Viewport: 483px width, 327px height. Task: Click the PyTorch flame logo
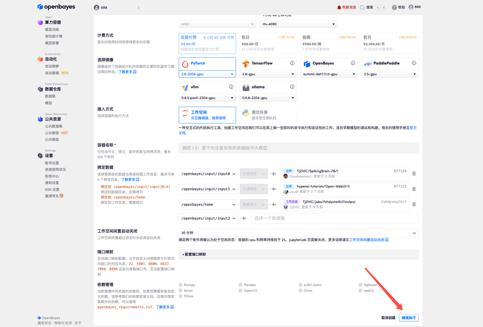pyautogui.click(x=185, y=64)
